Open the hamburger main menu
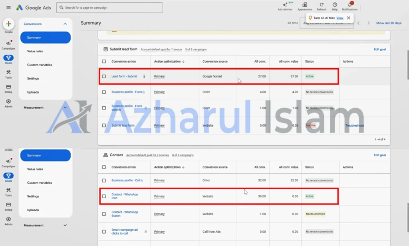This screenshot has width=409, height=246. click(x=8, y=8)
